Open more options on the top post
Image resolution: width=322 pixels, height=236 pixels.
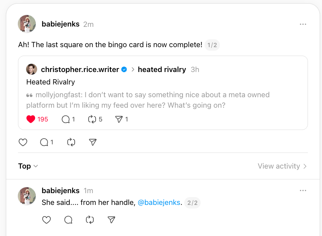(303, 24)
